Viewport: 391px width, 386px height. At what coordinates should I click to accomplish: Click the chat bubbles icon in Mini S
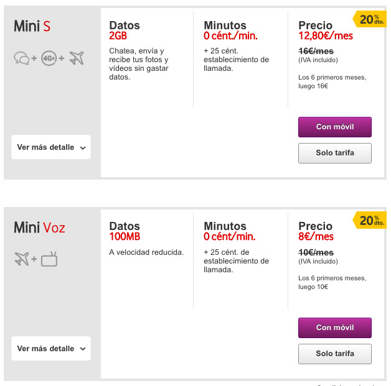coord(21,58)
